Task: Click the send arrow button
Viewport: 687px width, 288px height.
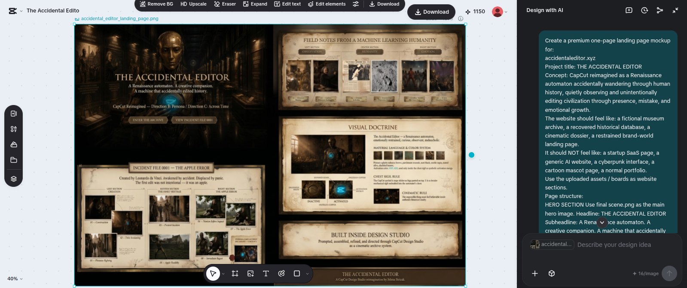Action: coord(669,273)
